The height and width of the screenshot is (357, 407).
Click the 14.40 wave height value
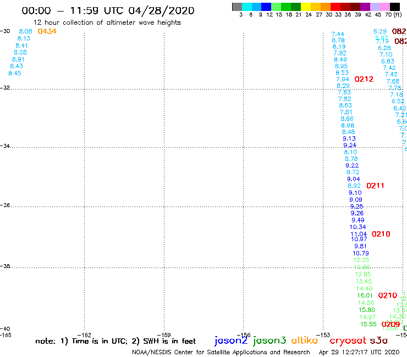coord(365,288)
